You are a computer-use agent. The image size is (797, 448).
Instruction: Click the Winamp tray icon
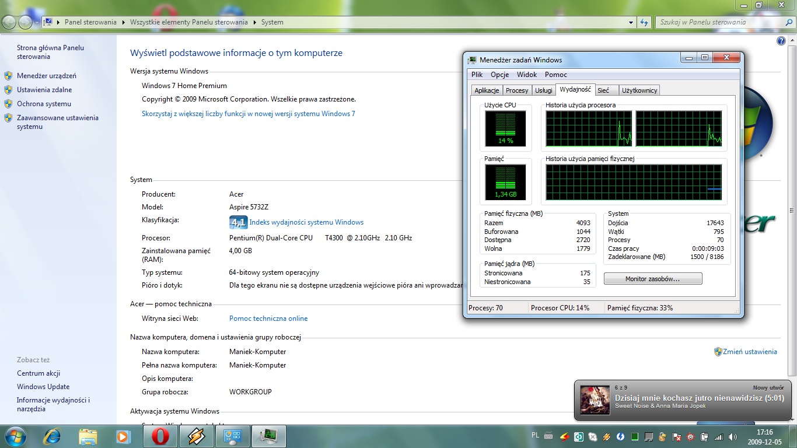607,436
